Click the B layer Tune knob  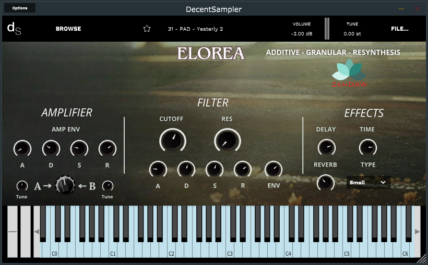click(108, 186)
